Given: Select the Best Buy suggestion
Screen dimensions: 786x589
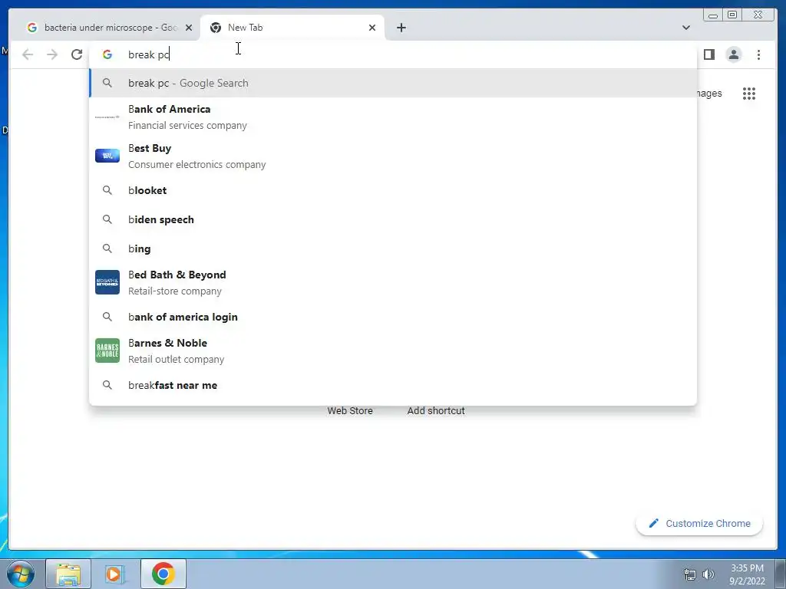Looking at the screenshot, I should click(x=393, y=156).
